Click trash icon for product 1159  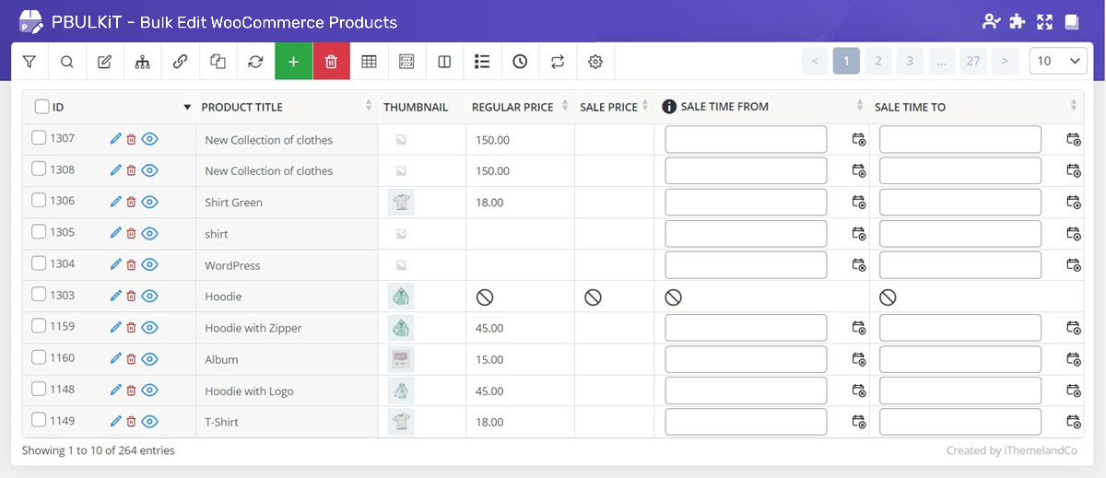tap(131, 327)
